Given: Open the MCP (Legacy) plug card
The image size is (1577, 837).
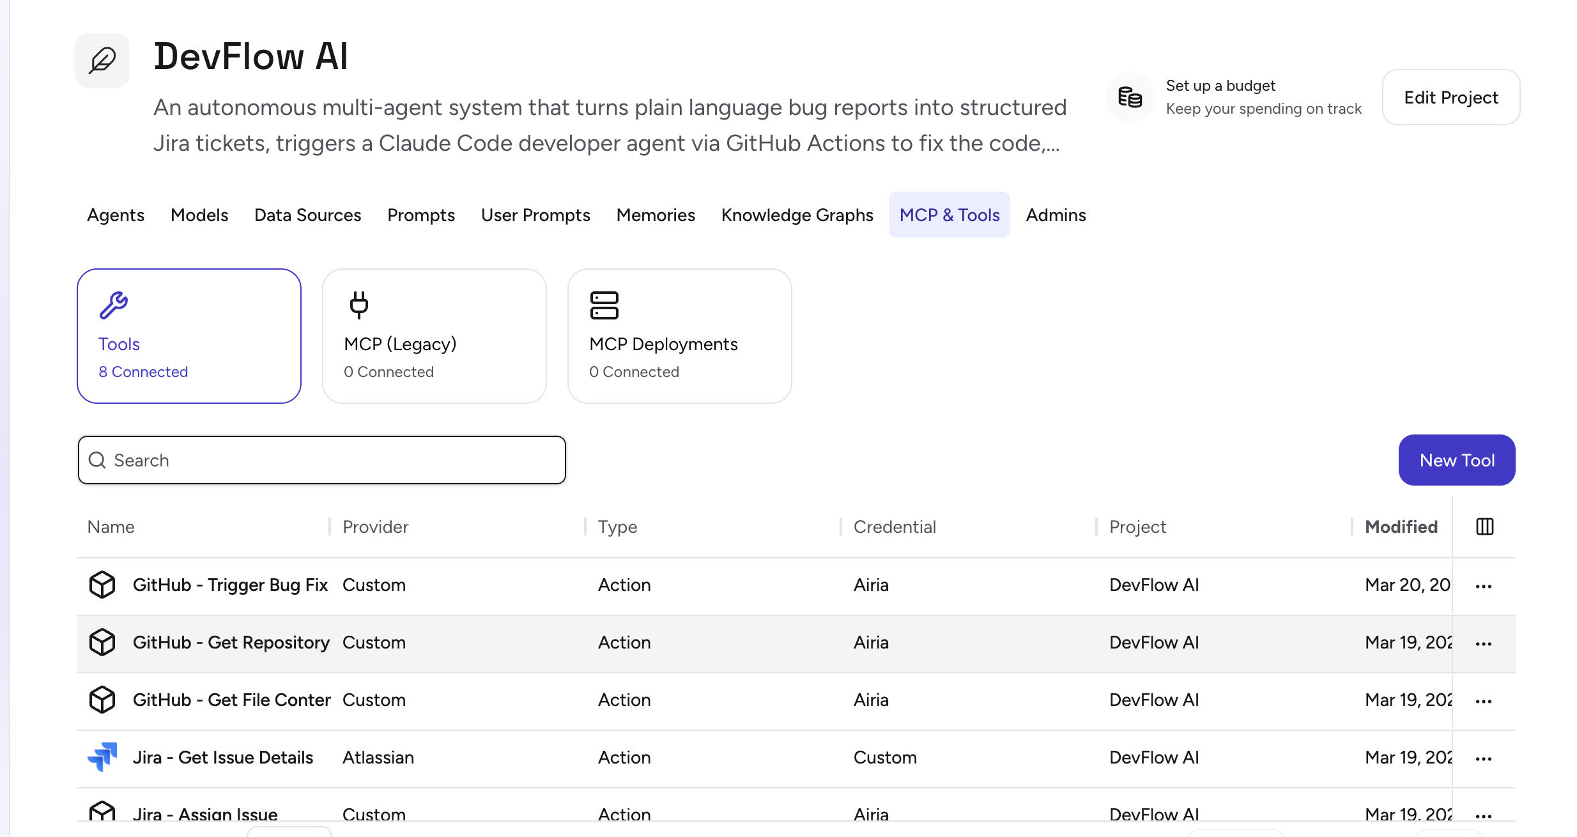Looking at the screenshot, I should tap(434, 335).
